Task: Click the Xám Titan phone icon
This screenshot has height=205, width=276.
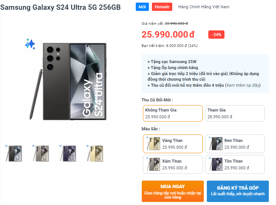Action: [153, 164]
